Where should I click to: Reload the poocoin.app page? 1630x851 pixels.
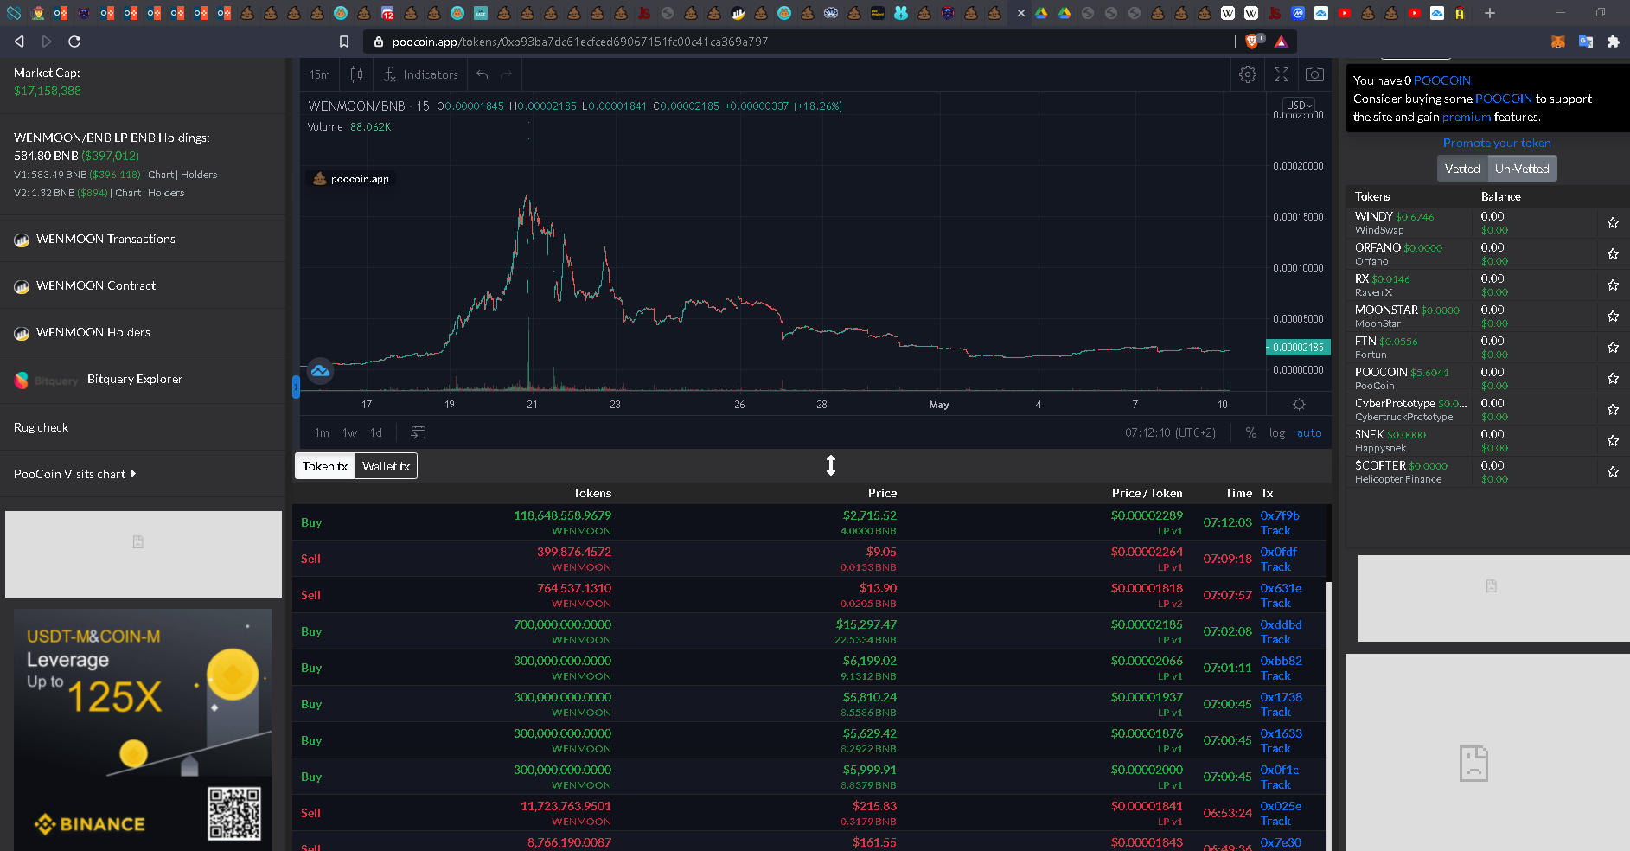pyautogui.click(x=74, y=42)
